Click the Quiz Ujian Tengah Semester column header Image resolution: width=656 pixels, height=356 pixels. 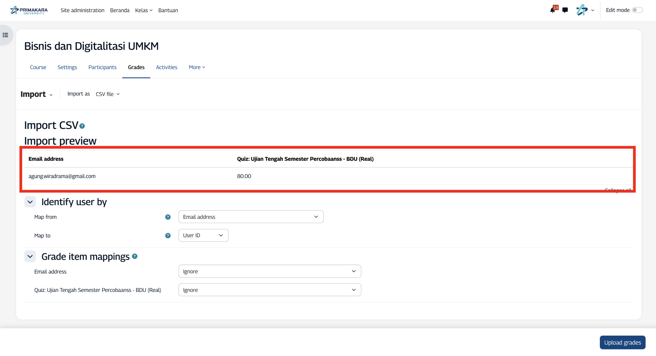coord(305,159)
